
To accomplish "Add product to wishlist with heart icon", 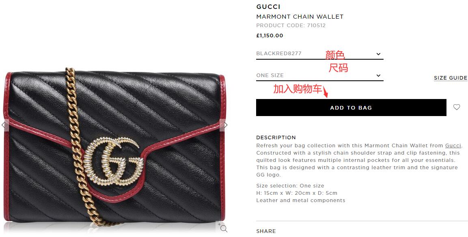I will pyautogui.click(x=457, y=107).
